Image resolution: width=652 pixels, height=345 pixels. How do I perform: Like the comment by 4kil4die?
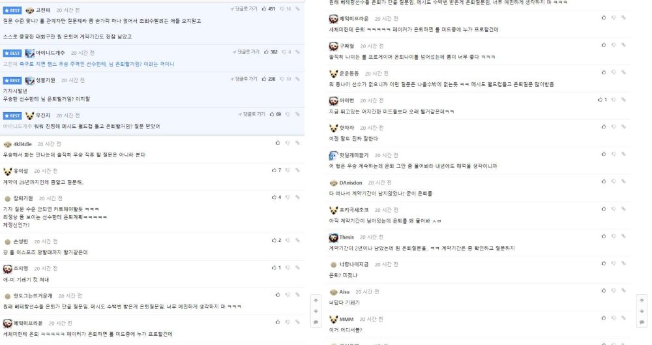point(277,143)
